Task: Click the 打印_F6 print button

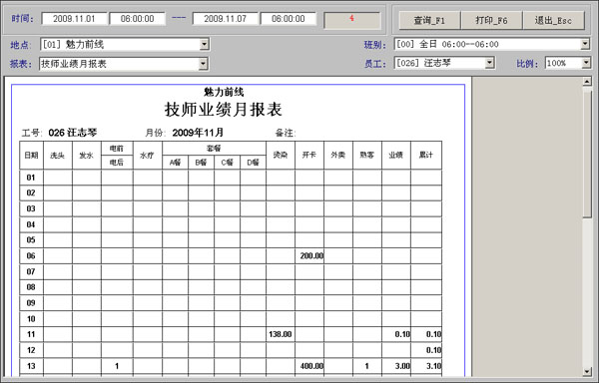Action: tap(491, 20)
